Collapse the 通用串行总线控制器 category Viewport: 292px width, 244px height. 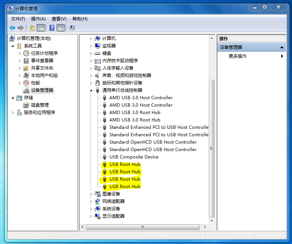tap(91, 90)
